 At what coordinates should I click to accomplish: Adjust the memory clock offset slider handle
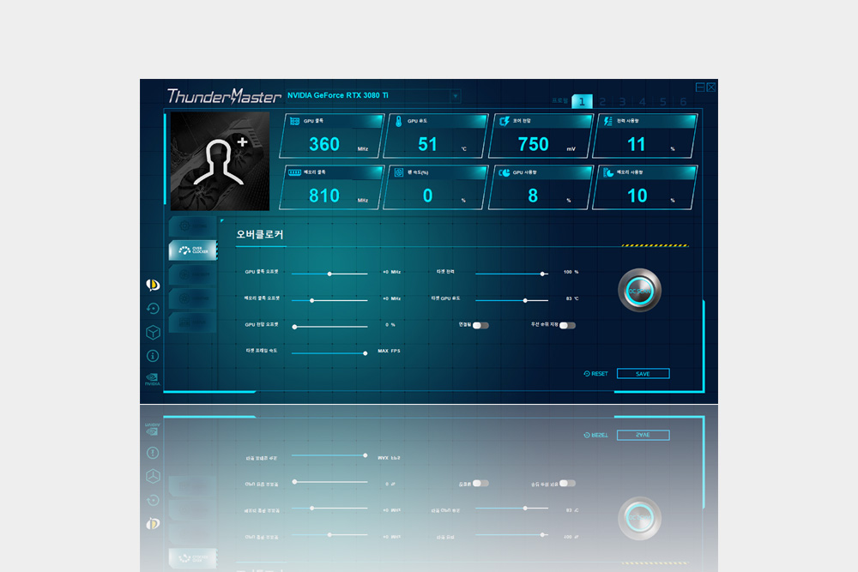(312, 301)
